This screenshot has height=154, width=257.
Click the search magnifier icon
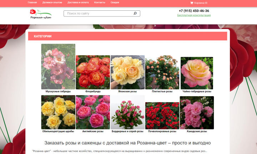135,13
